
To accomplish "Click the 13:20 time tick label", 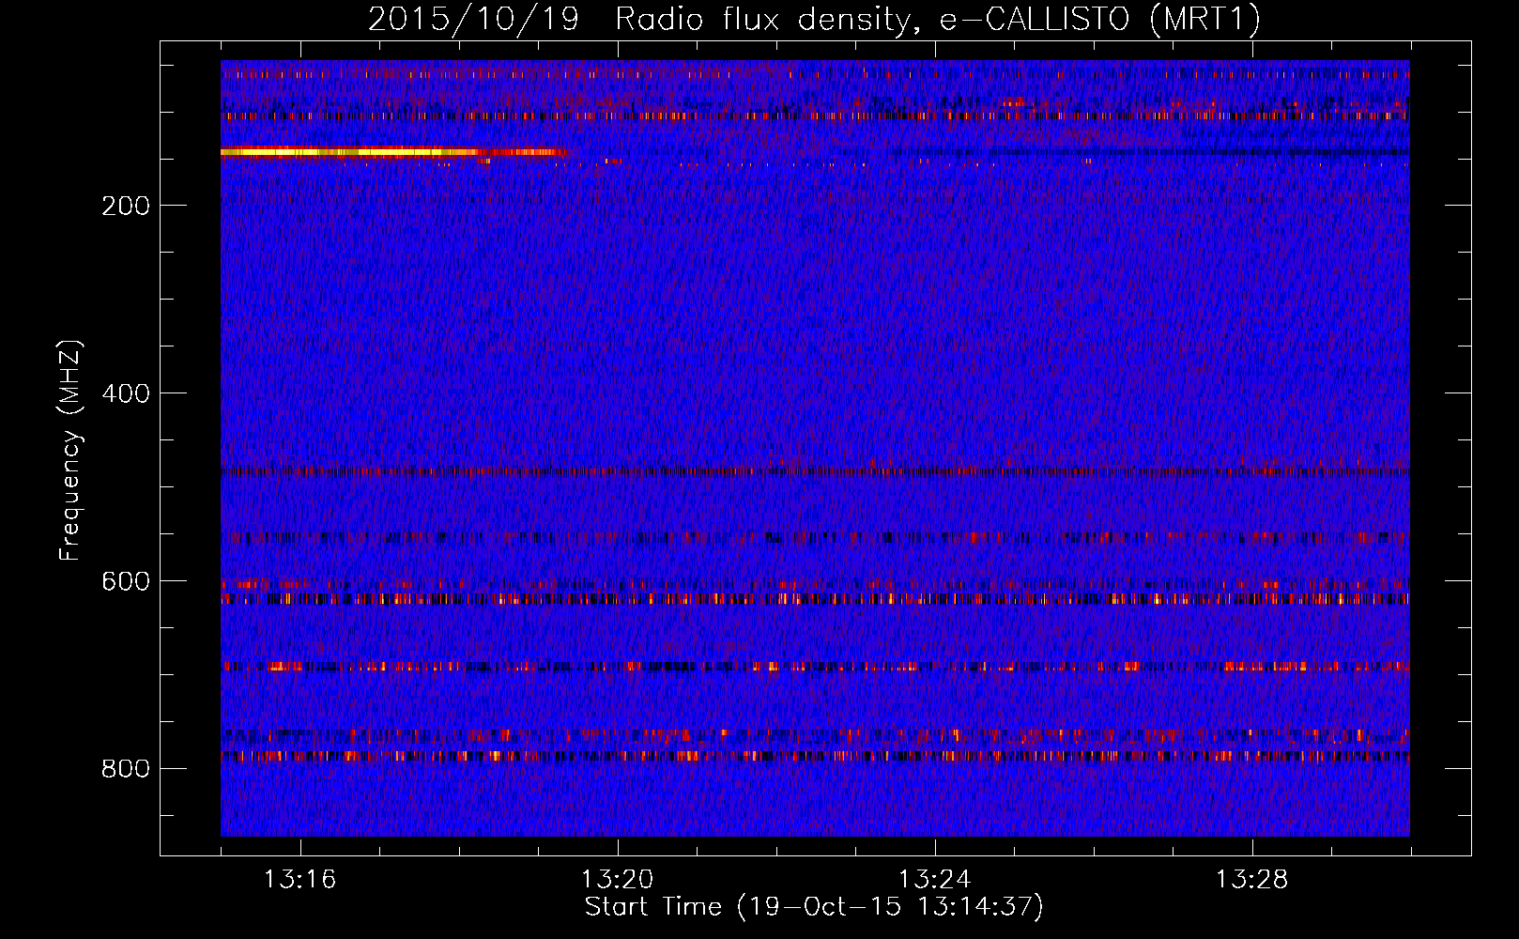I will (x=617, y=880).
